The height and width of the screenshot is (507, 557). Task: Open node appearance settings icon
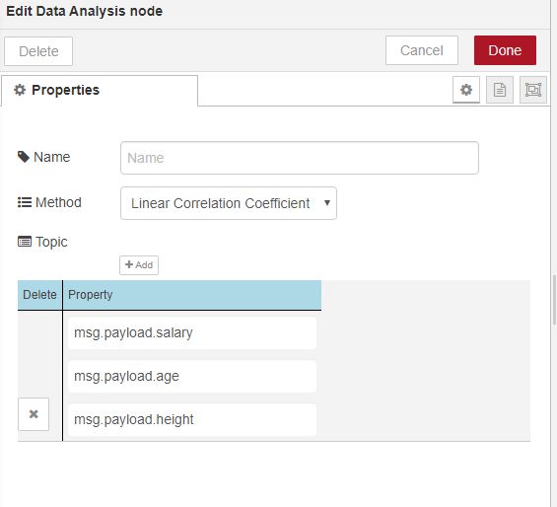tap(532, 90)
